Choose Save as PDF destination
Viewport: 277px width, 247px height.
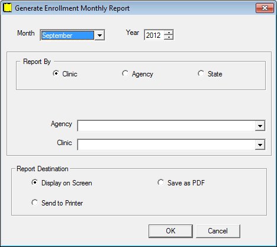pos(160,182)
